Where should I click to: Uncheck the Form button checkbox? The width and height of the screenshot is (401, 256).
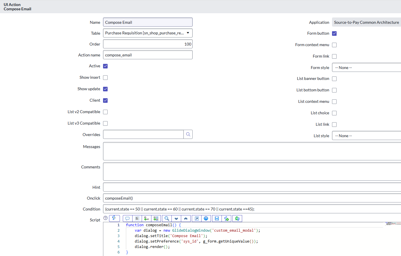pyautogui.click(x=334, y=34)
